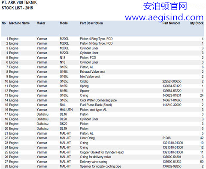The image size is (206, 169).
Task: Click the Liner Oring part description
Action: (x=87, y=138)
